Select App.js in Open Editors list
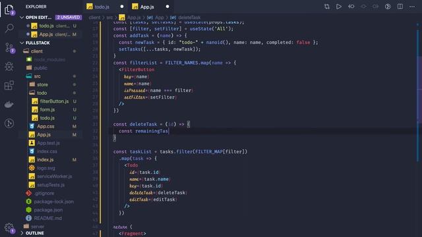The height and width of the screenshot is (237, 422). [x=51, y=34]
